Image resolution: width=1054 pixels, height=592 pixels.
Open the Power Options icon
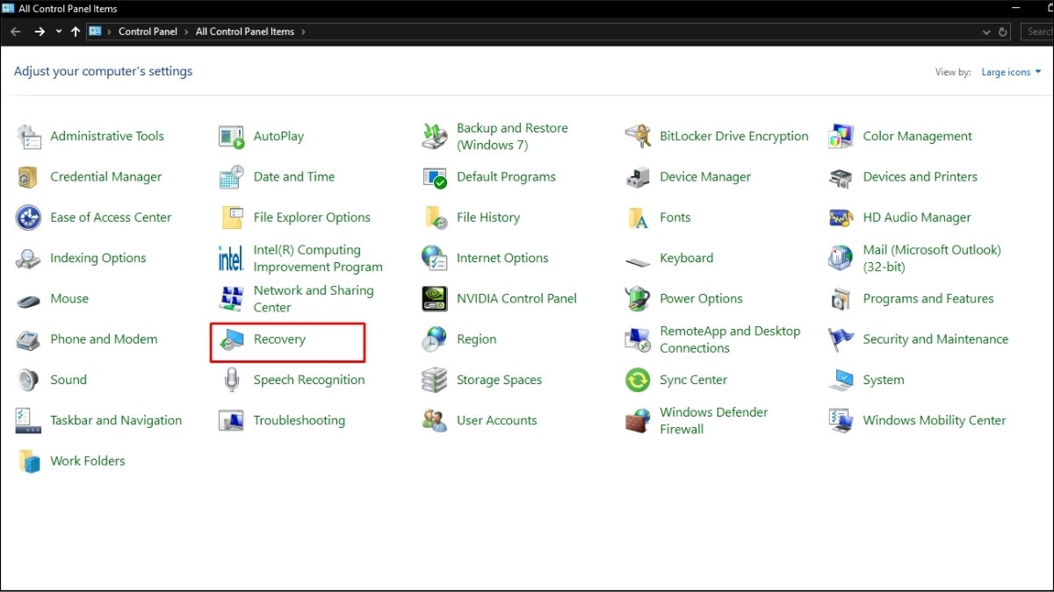[x=638, y=299]
